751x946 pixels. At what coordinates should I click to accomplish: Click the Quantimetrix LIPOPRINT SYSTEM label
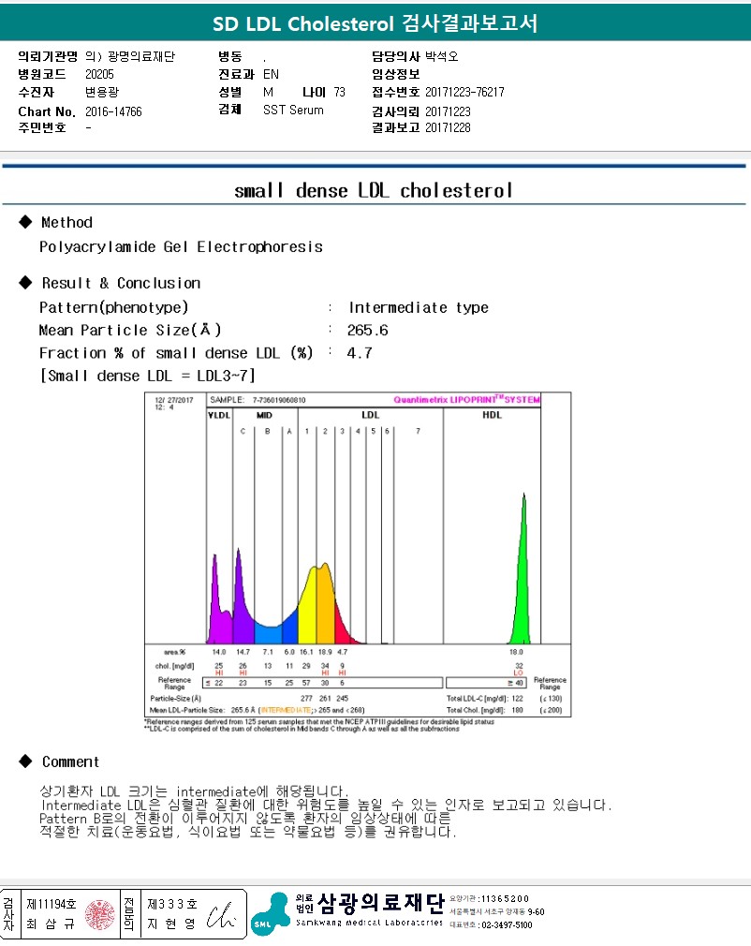(x=467, y=399)
